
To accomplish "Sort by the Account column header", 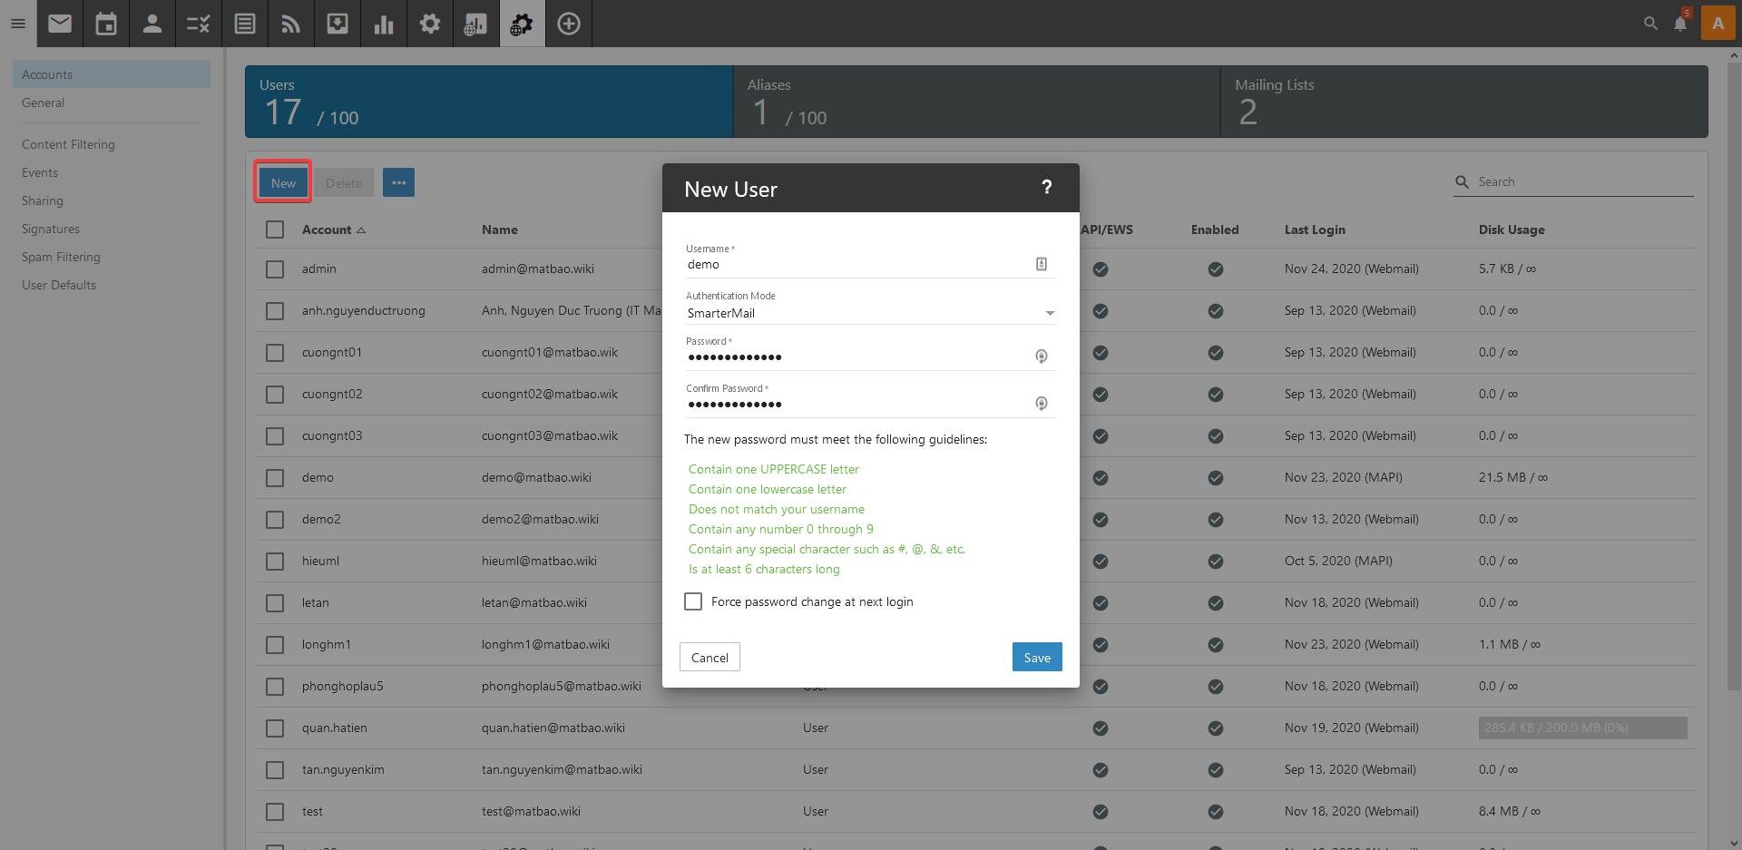I will point(333,230).
